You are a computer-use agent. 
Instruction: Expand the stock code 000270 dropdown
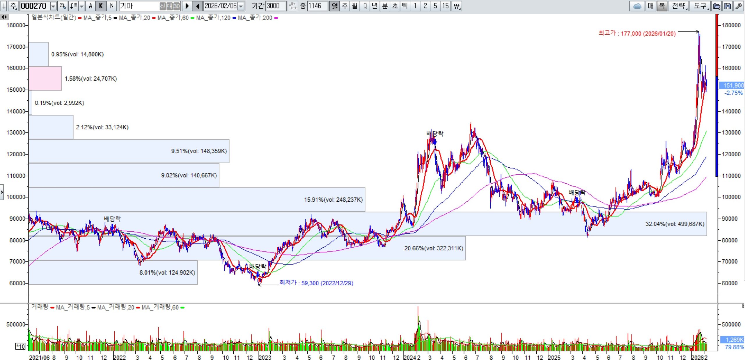tap(53, 6)
